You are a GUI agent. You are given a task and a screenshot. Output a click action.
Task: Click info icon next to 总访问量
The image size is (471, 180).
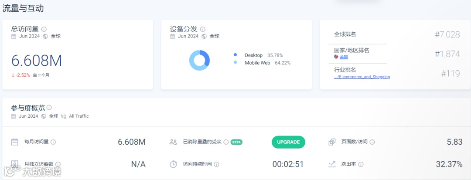[x=44, y=29]
